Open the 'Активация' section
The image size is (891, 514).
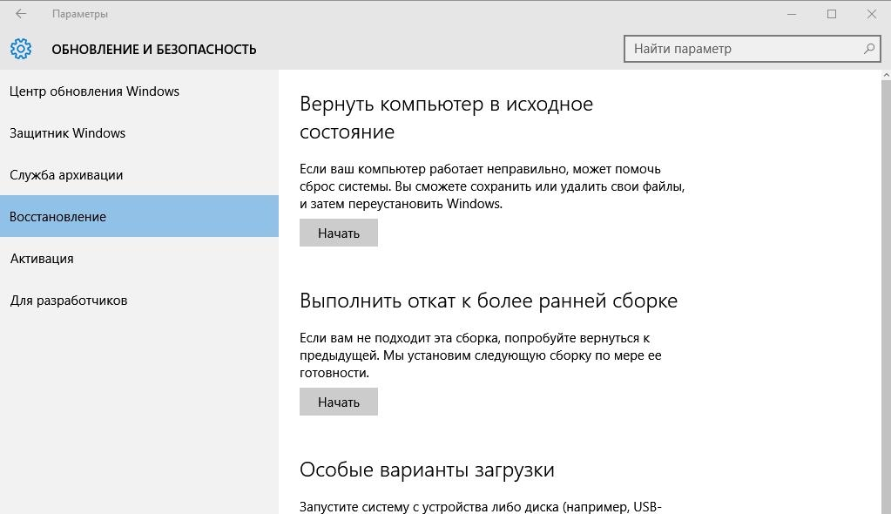click(42, 259)
